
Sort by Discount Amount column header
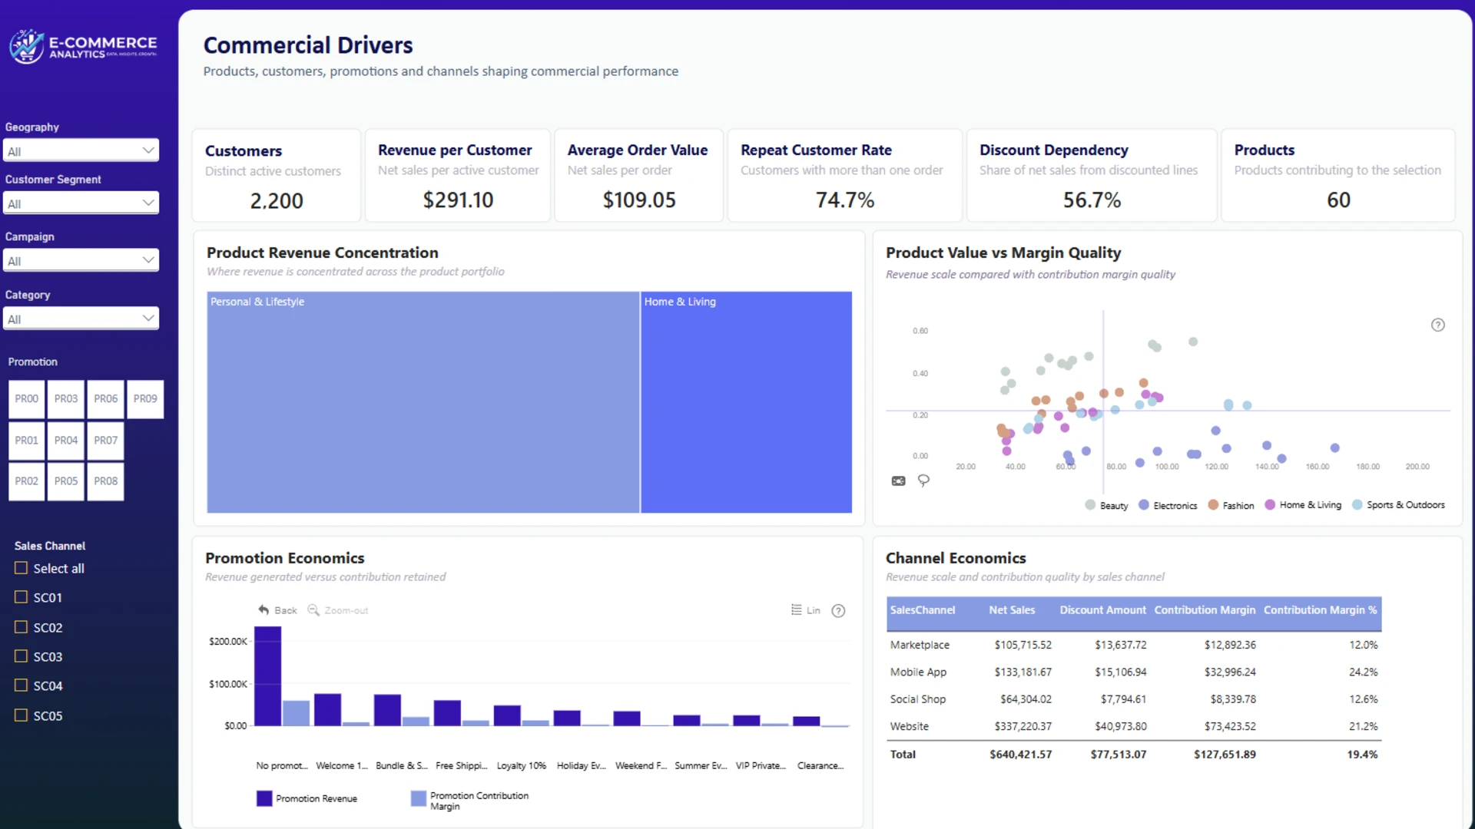[1102, 610]
